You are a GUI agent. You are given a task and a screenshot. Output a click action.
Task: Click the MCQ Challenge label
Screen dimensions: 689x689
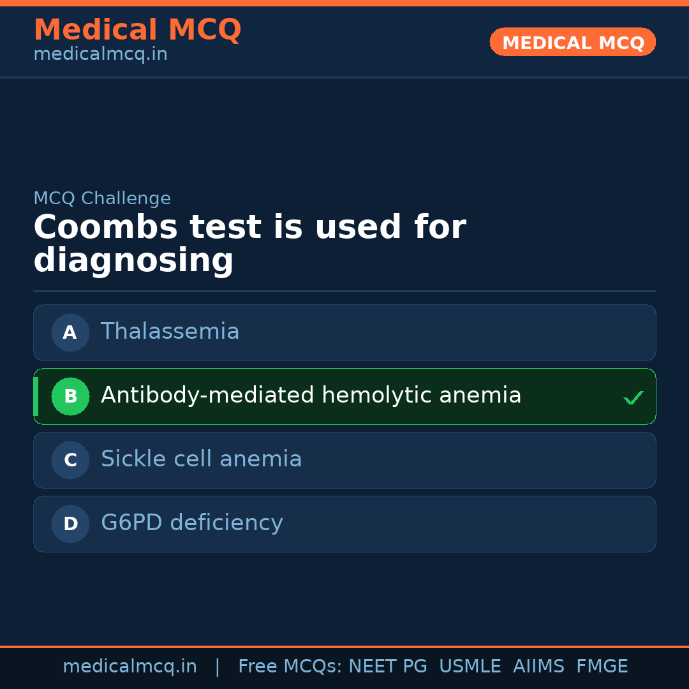[x=102, y=198]
